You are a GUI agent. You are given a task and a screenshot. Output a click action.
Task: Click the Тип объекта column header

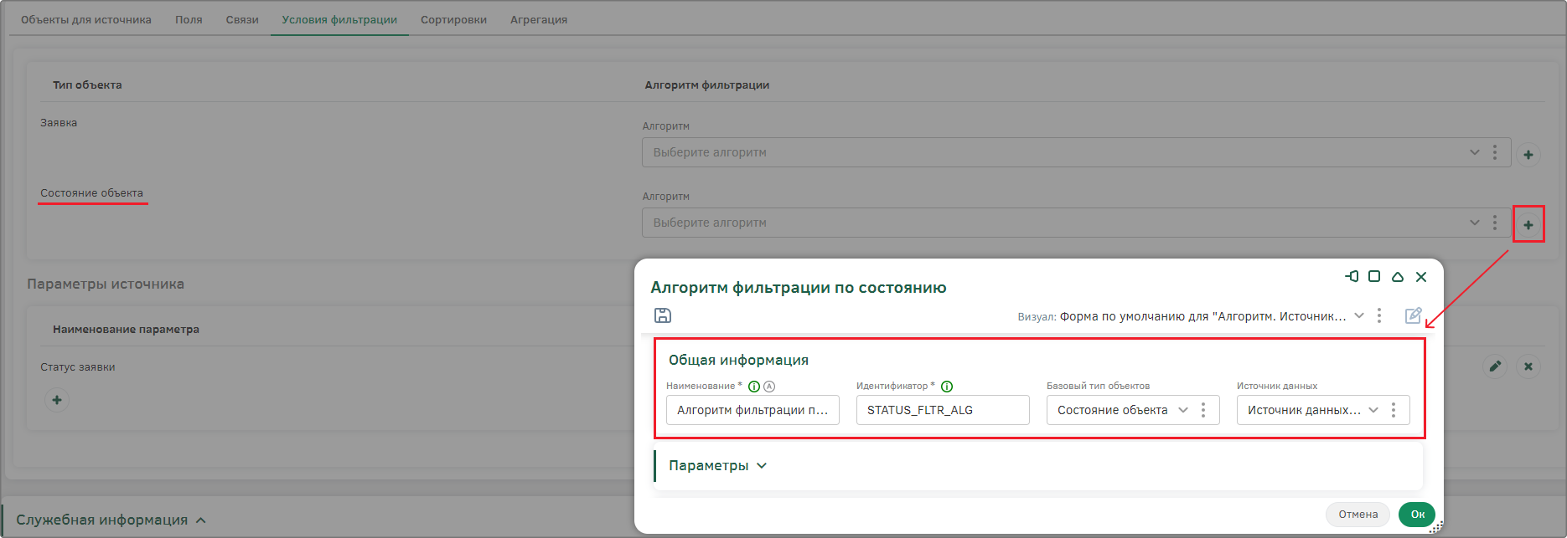tap(87, 85)
